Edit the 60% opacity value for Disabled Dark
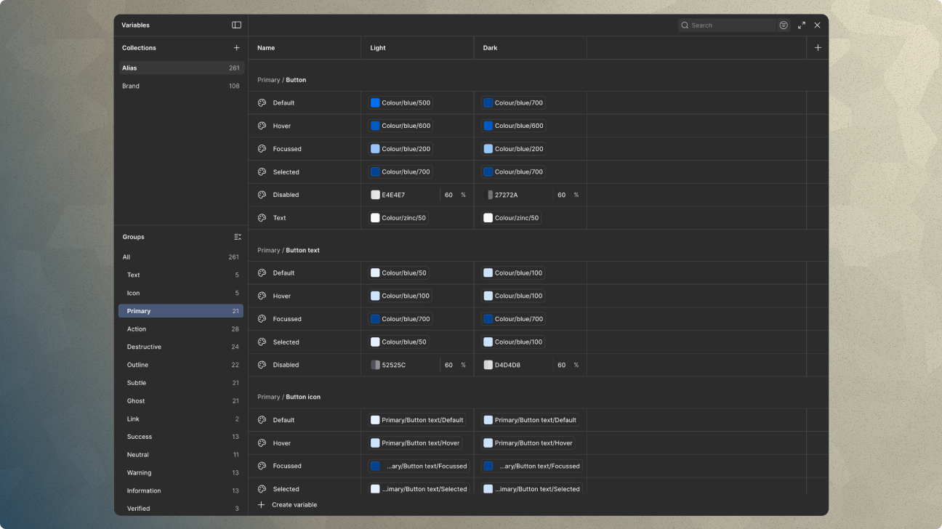 [560, 195]
